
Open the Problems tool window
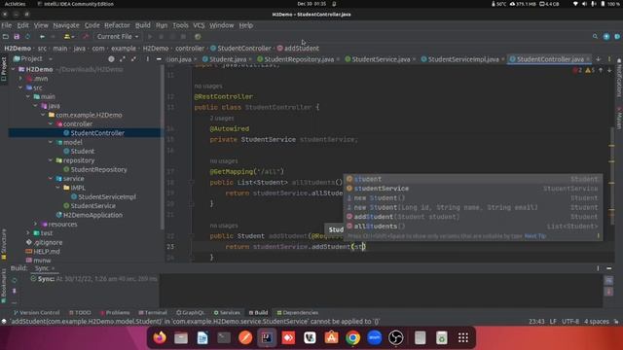coord(115,313)
